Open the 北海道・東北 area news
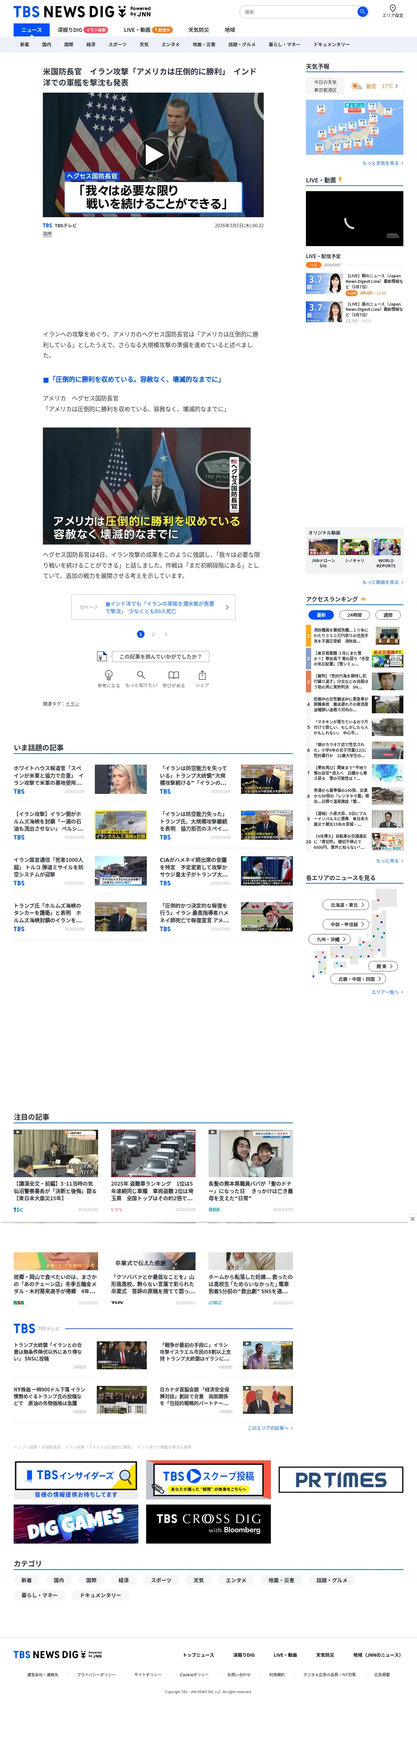Viewport: 417px width, 1737px height. click(x=346, y=905)
